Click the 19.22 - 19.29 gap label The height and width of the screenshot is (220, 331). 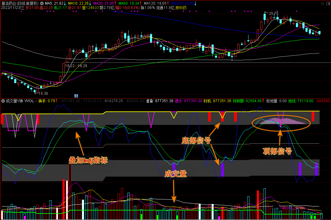[x=76, y=66]
